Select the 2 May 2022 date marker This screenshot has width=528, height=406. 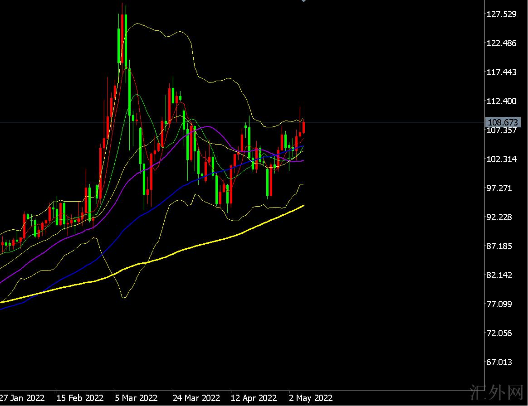[311, 398]
